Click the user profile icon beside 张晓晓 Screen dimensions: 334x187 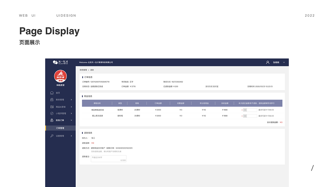(x=268, y=62)
